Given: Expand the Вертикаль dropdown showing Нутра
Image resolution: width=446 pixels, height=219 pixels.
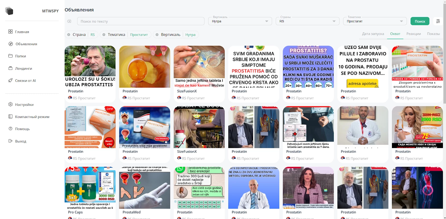Looking at the screenshot, I should point(240,21).
